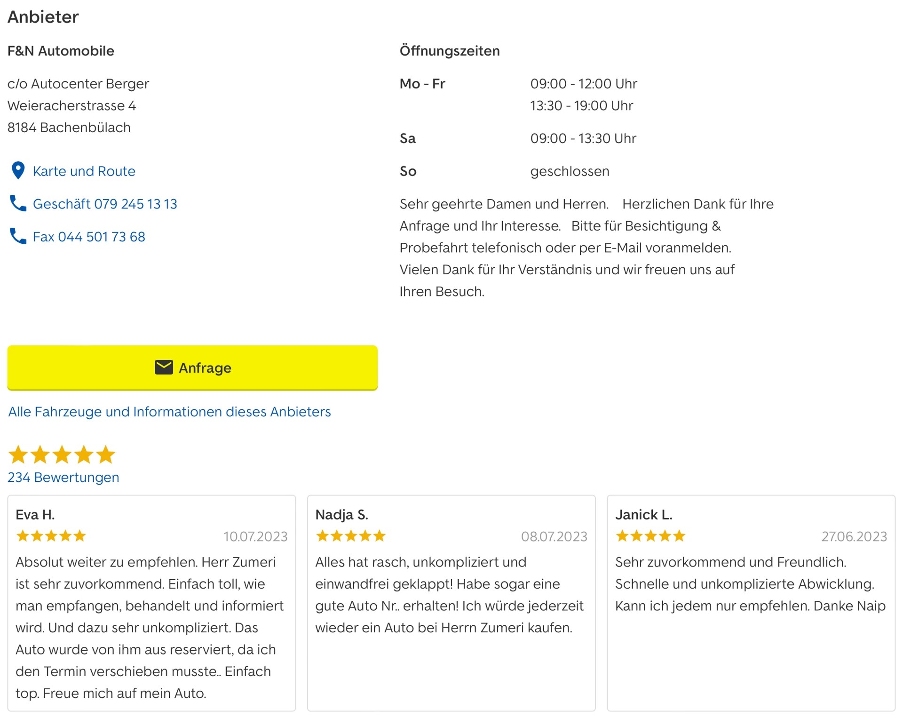Click the map pin location icon
This screenshot has width=903, height=718.
click(x=18, y=171)
